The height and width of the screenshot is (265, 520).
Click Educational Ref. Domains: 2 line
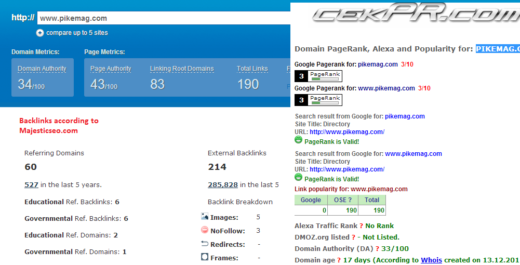coord(71,235)
